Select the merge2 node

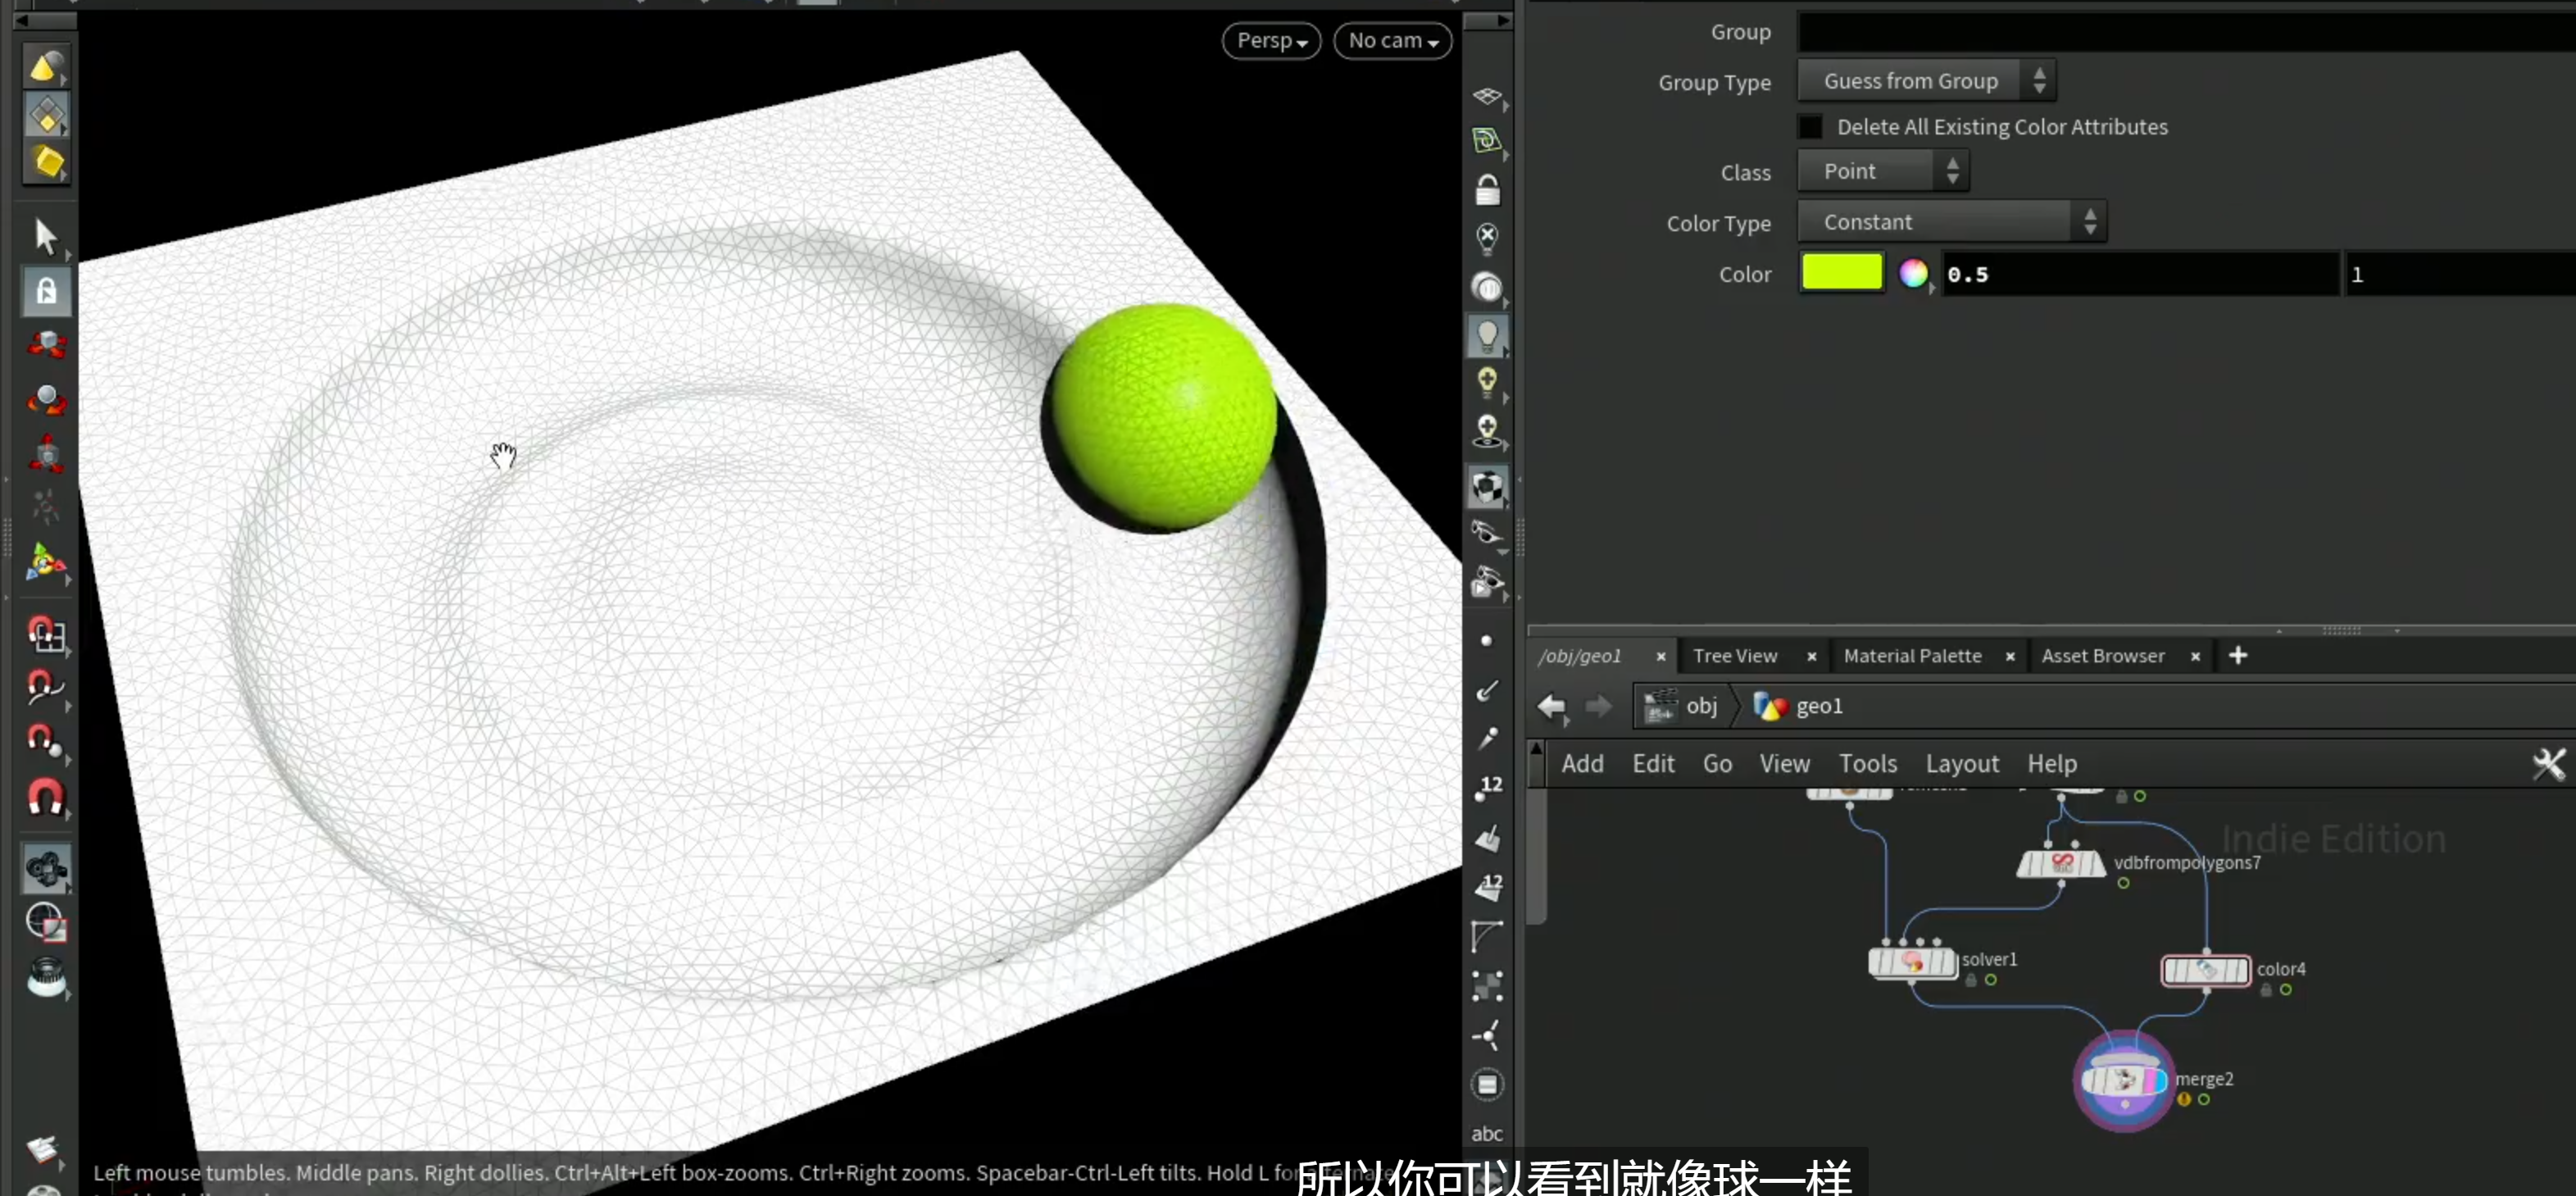click(2123, 1080)
